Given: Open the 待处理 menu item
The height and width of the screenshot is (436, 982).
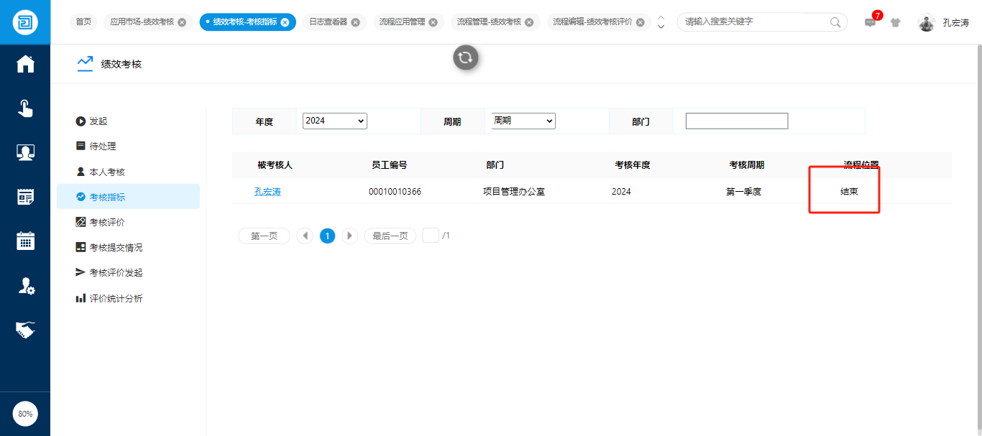Looking at the screenshot, I should (128, 147).
